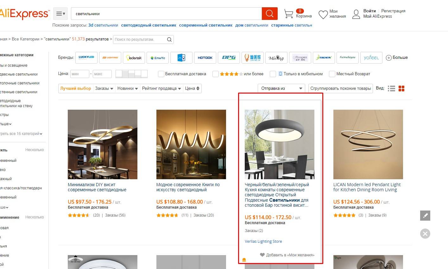Open the Рейтинг продавца sort dropdown
The width and height of the screenshot is (448, 269).
click(161, 89)
